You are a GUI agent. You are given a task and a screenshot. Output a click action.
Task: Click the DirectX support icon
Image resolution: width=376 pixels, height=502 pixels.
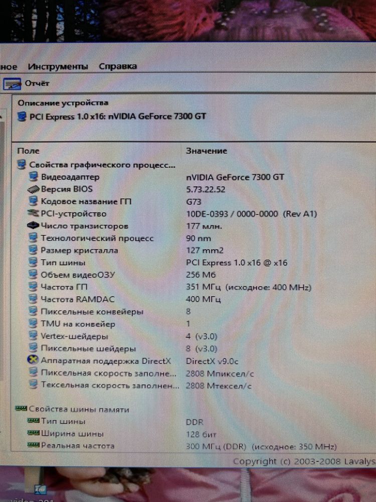33,360
